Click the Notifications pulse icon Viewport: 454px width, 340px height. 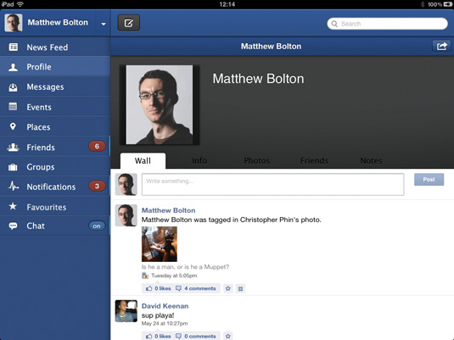coord(14,186)
